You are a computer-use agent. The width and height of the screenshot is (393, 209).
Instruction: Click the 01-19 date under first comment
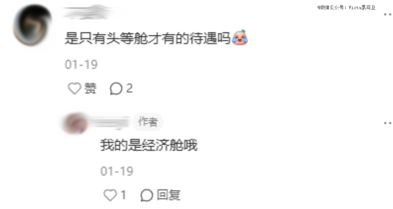[81, 64]
